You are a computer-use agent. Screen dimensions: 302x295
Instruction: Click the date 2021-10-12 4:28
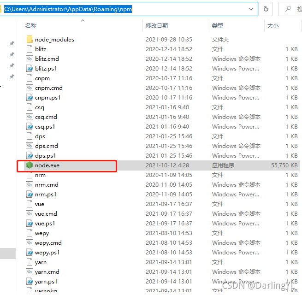(167, 165)
